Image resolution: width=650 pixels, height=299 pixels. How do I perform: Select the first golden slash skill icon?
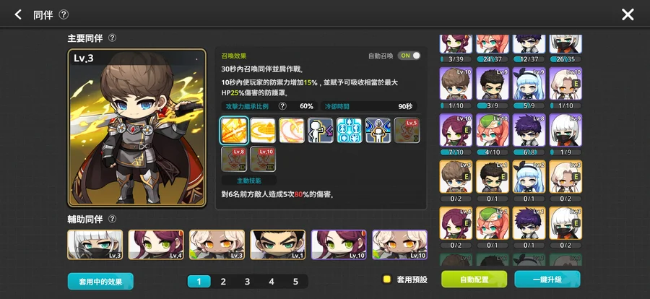tap(234, 130)
